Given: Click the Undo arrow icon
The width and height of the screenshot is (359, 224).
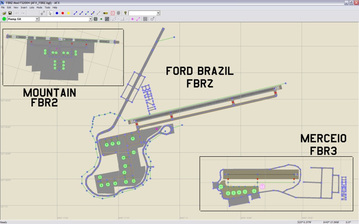Looking at the screenshot, I should point(17,13).
